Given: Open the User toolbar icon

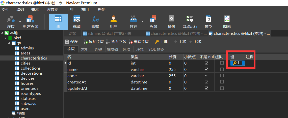Looking at the screenshot, I should (114, 19).
